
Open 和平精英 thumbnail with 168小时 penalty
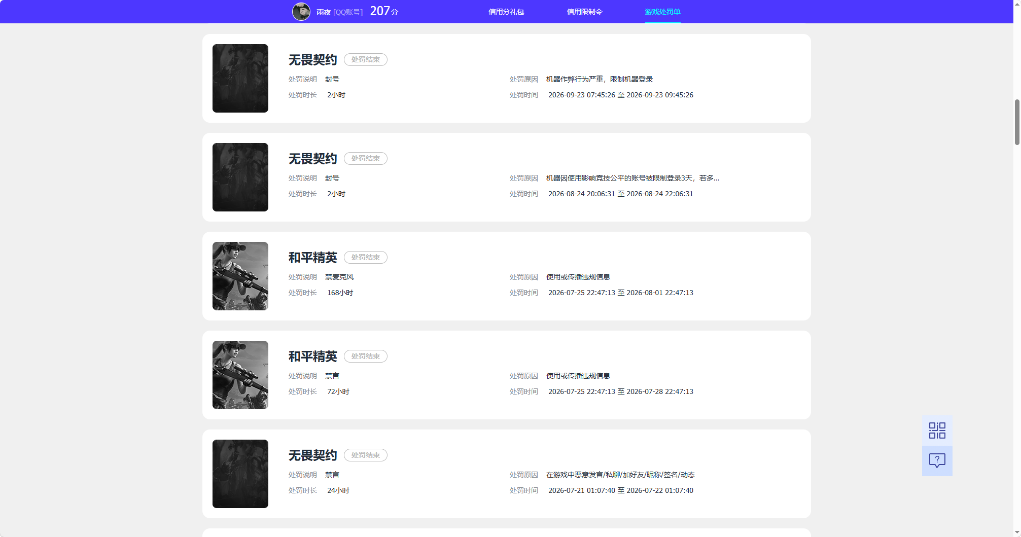[240, 276]
